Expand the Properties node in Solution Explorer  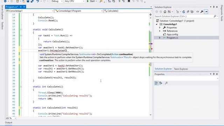(x=160, y=28)
